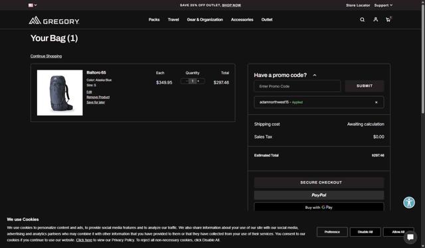
Task: Open the Gear & Organization menu
Action: click(x=205, y=19)
